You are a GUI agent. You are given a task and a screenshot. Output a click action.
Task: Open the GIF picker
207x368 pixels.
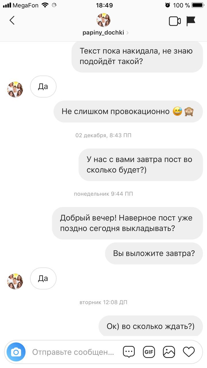149,352
